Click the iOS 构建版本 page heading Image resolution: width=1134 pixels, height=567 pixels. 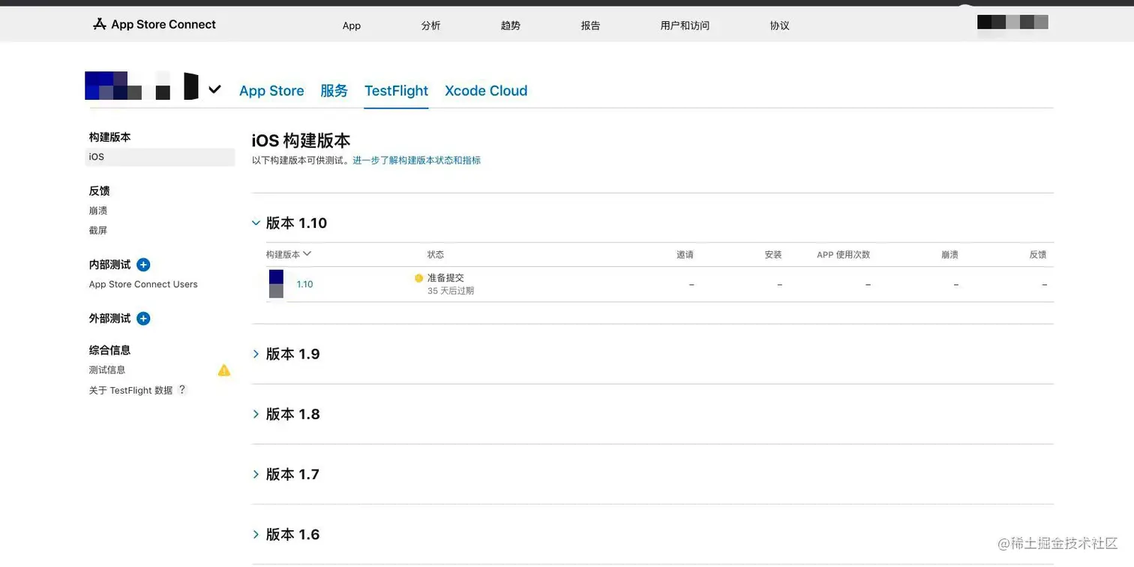301,140
